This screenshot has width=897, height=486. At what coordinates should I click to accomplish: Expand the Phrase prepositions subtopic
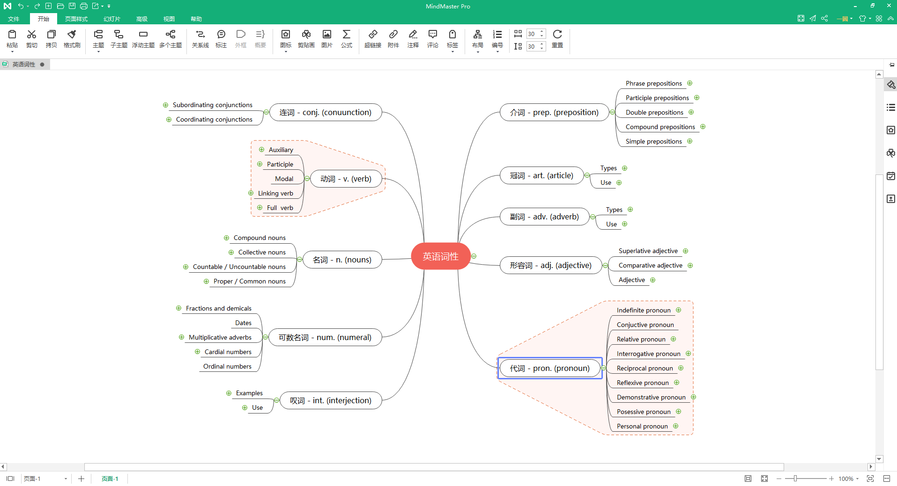(x=690, y=83)
